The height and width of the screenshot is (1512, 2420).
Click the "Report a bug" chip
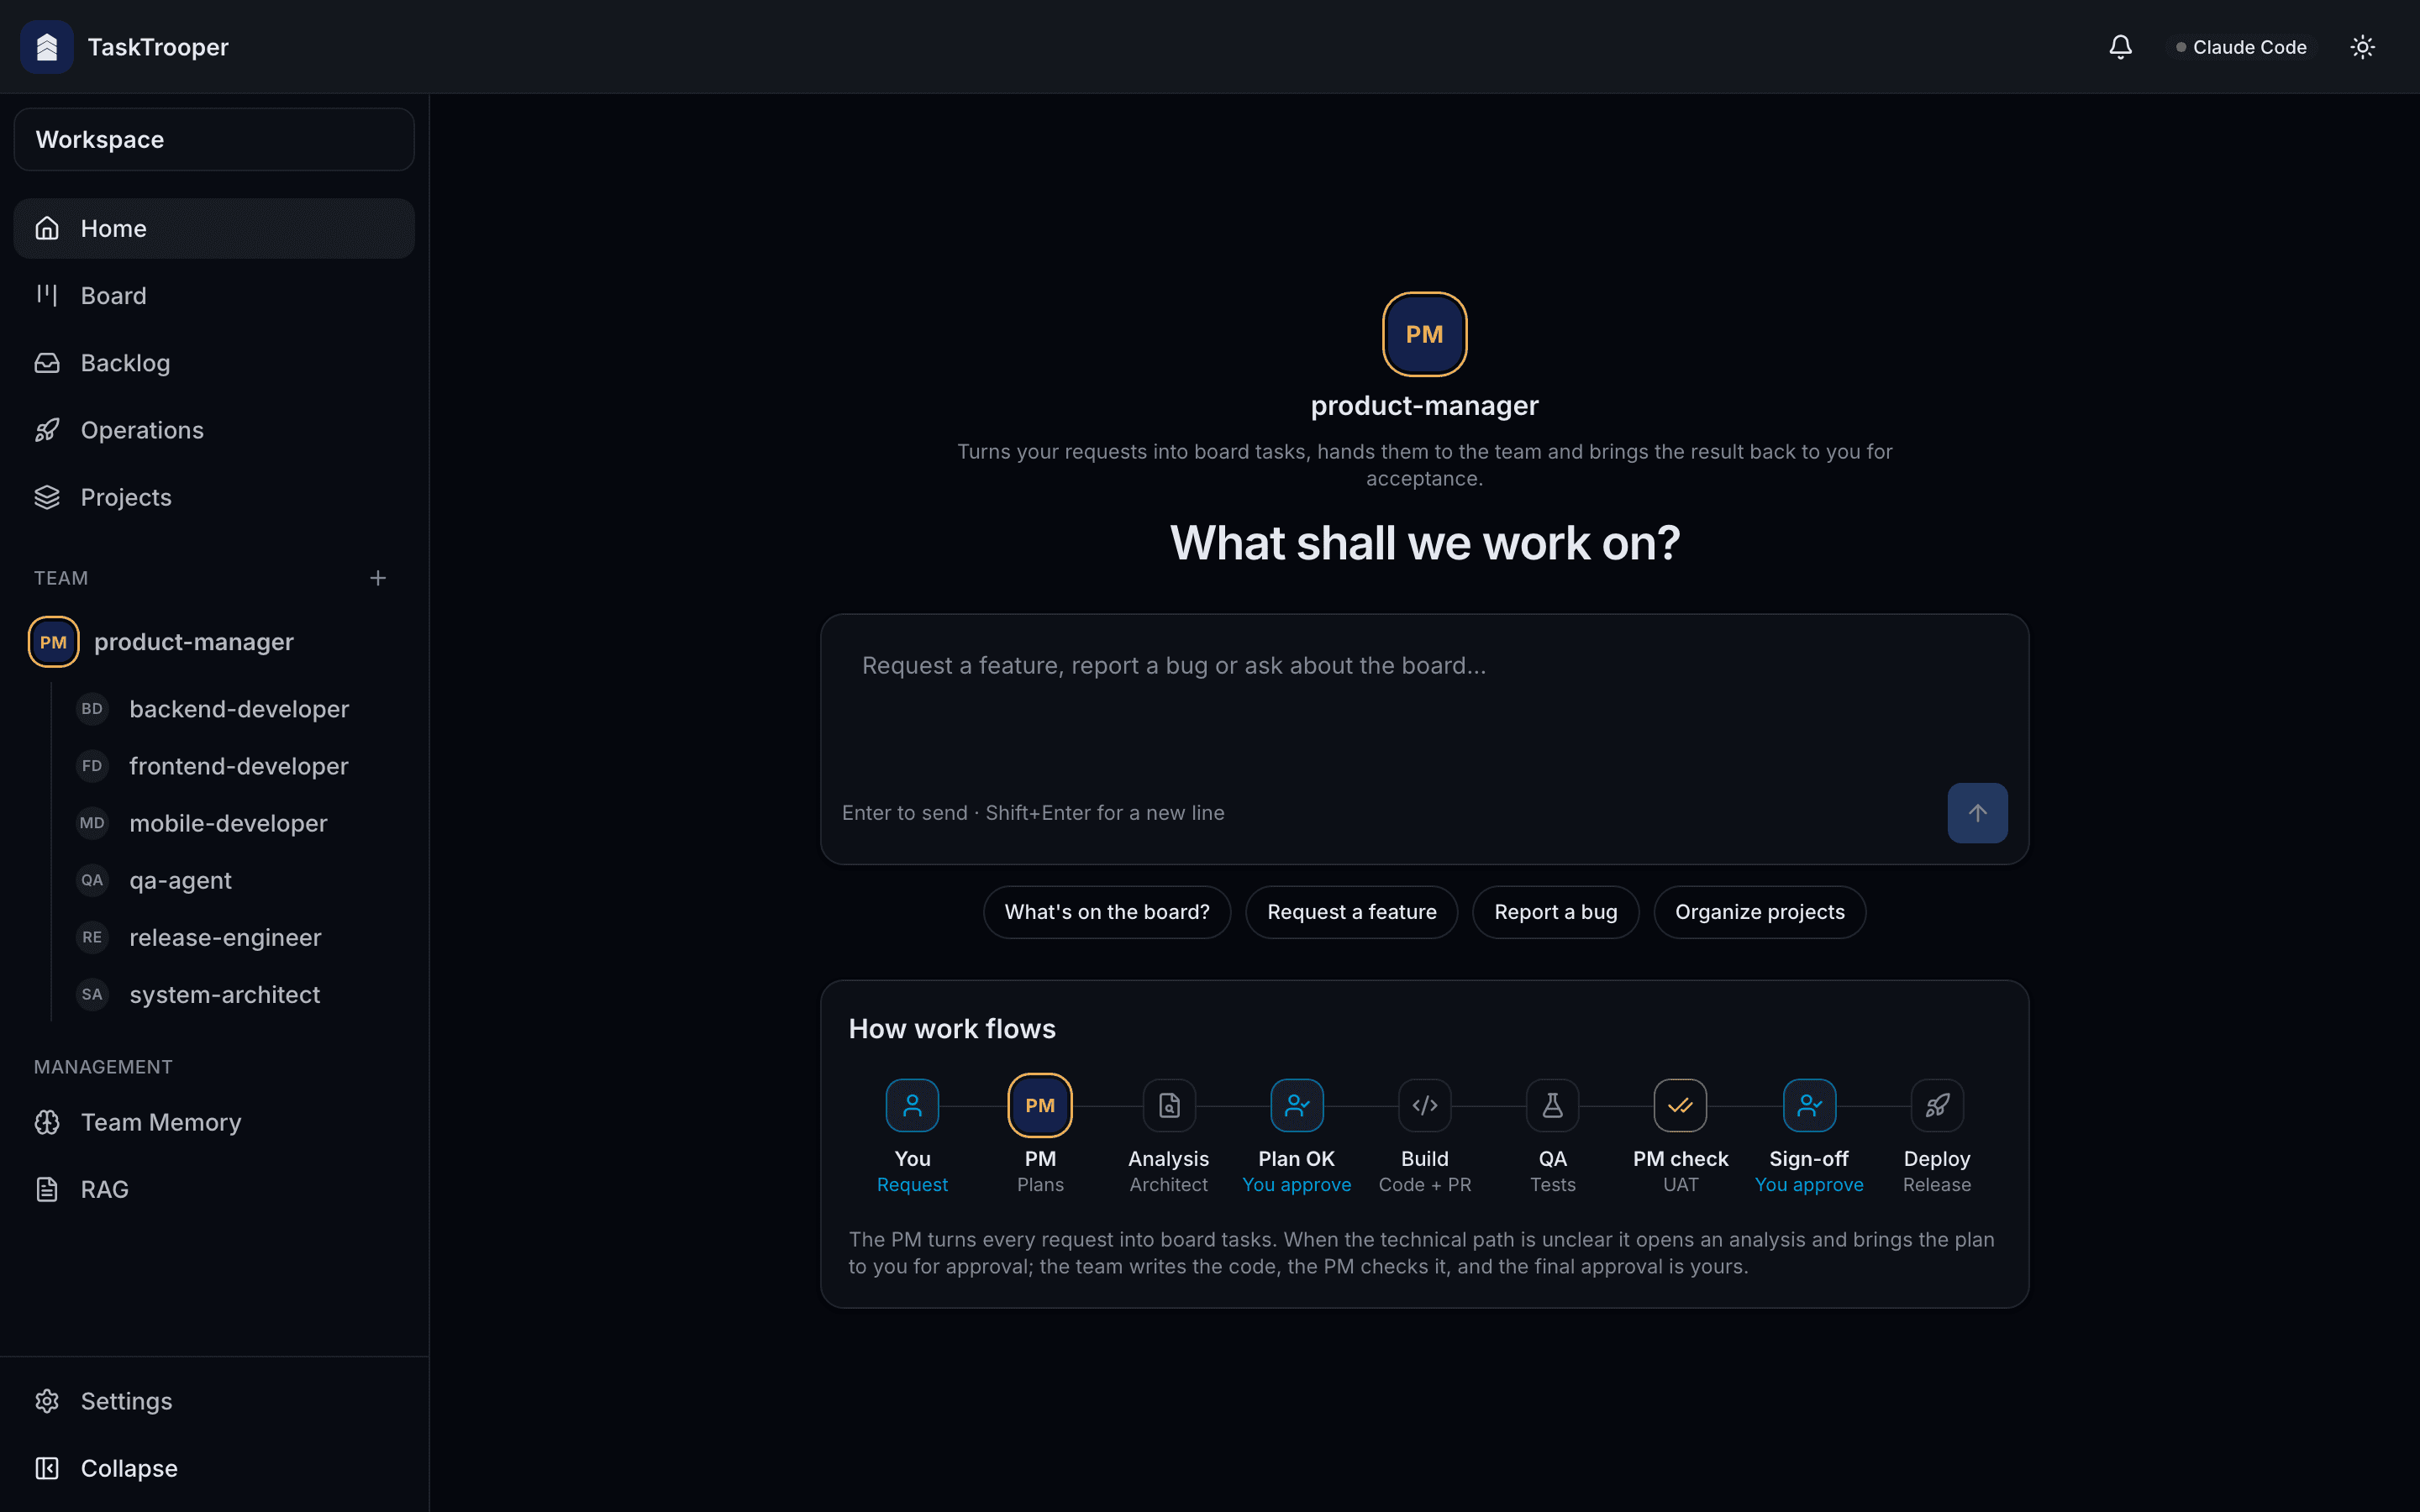pyautogui.click(x=1555, y=912)
